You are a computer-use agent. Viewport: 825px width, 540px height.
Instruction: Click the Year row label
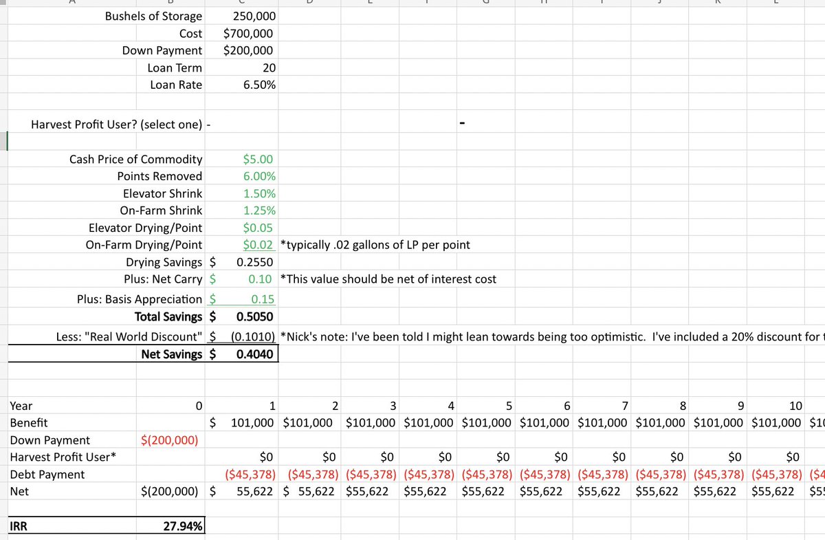21,406
